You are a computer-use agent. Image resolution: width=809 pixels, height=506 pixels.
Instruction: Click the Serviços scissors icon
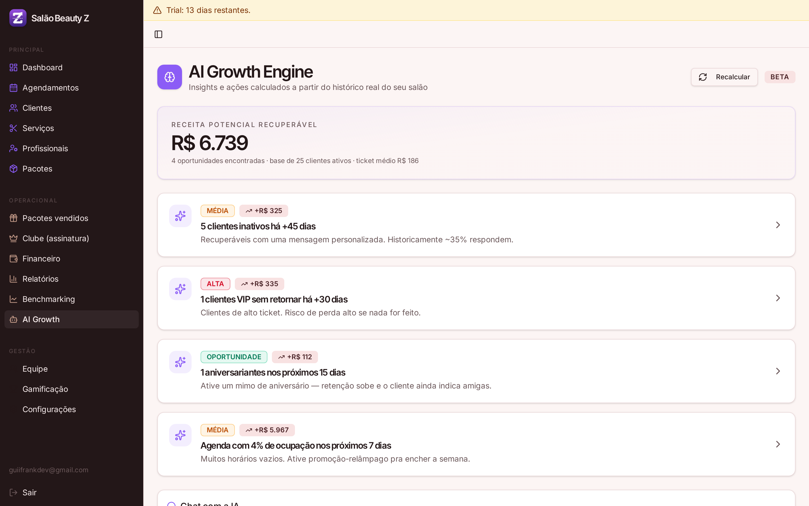[x=13, y=128]
